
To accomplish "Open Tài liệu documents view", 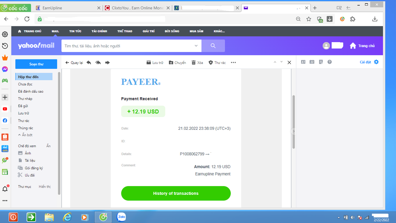I will pos(30,160).
